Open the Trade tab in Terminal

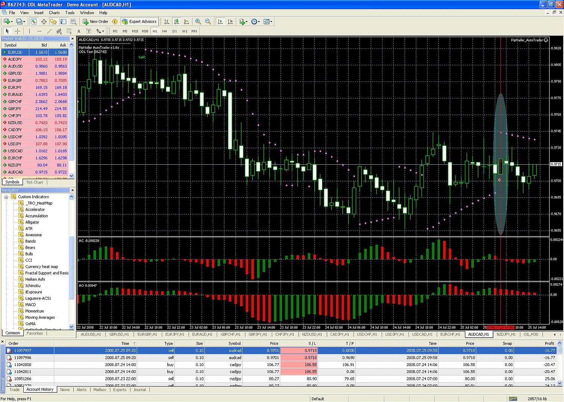coord(14,390)
